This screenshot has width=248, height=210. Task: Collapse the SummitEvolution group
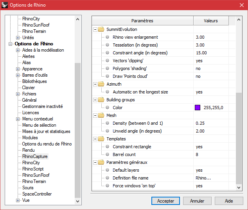point(95,29)
